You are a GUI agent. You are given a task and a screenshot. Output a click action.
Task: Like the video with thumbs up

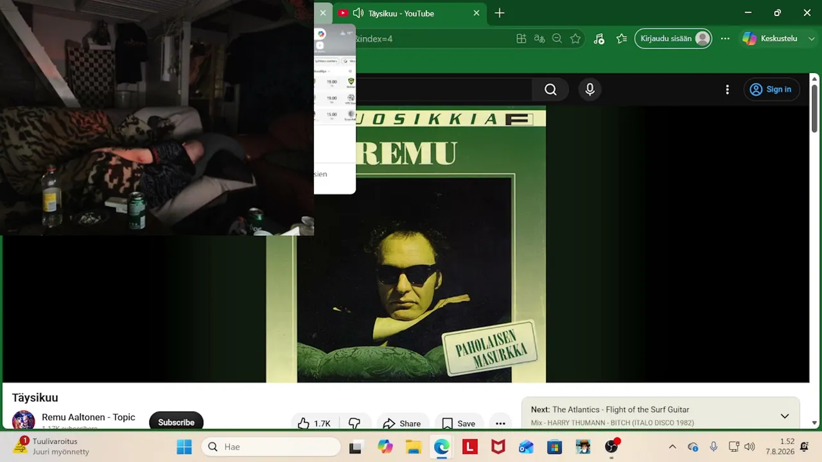tap(314, 424)
